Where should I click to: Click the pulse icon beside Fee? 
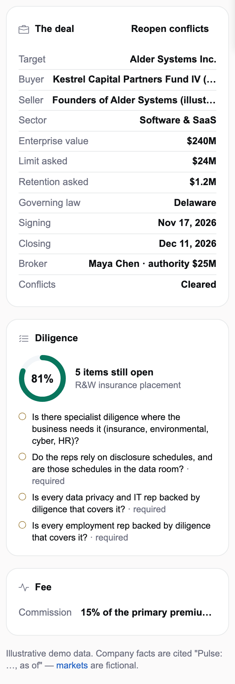tap(24, 587)
